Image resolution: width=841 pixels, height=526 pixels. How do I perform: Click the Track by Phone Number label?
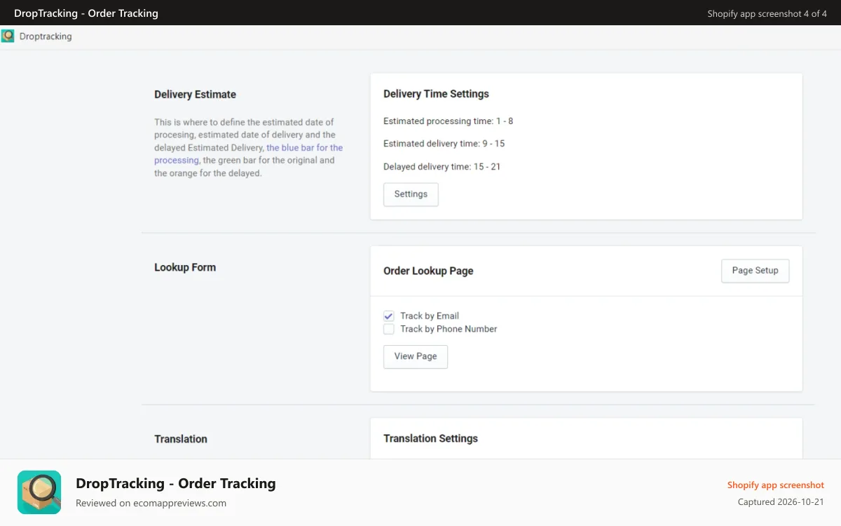click(449, 329)
